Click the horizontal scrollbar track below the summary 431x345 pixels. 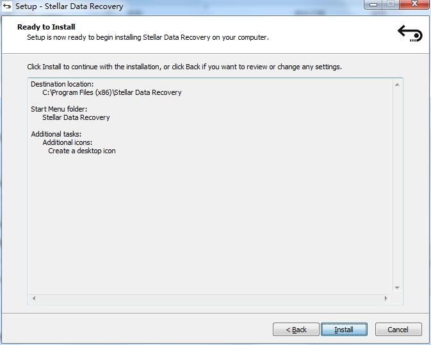pos(209,299)
